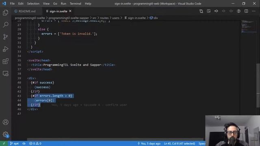Open the Selection menu

point(33,4)
